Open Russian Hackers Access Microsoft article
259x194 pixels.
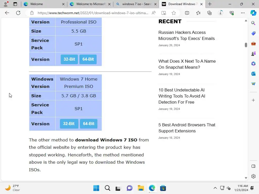[x=186, y=35]
